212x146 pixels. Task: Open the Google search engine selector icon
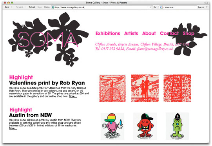point(161,7)
